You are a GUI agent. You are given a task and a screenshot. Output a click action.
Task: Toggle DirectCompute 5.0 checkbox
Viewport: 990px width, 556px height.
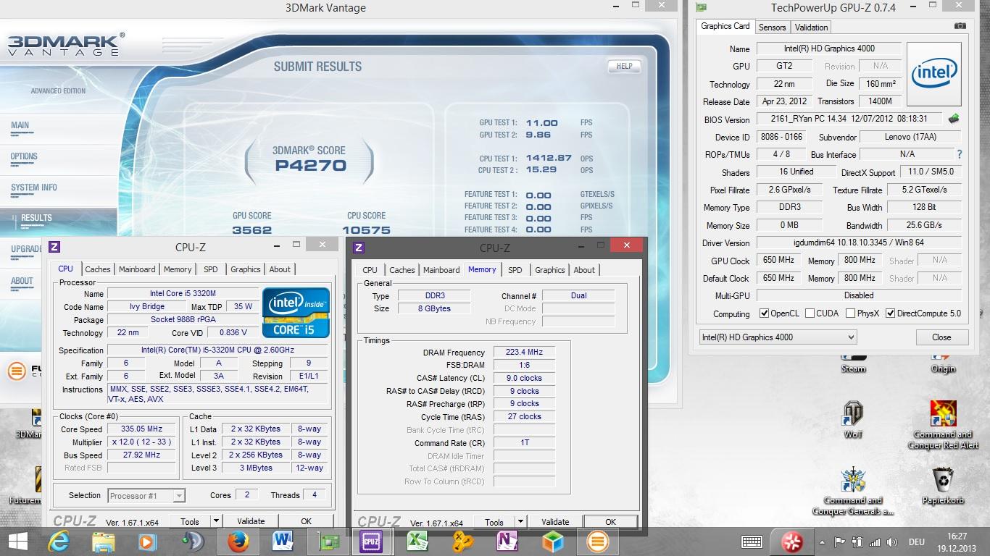coord(890,313)
